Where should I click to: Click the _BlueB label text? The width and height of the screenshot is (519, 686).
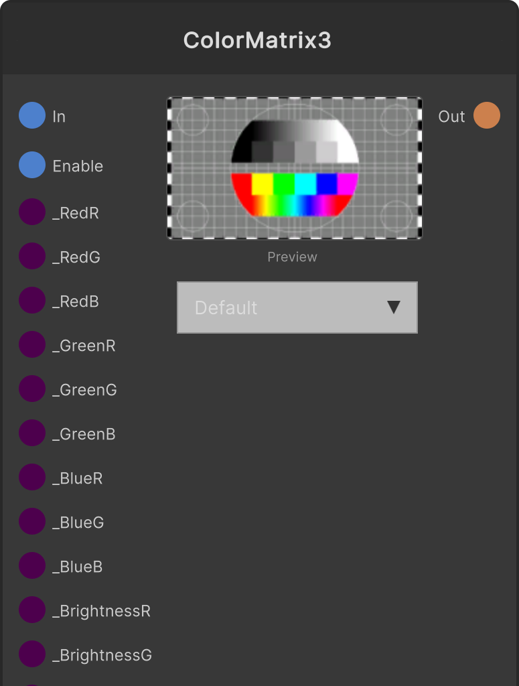click(78, 567)
